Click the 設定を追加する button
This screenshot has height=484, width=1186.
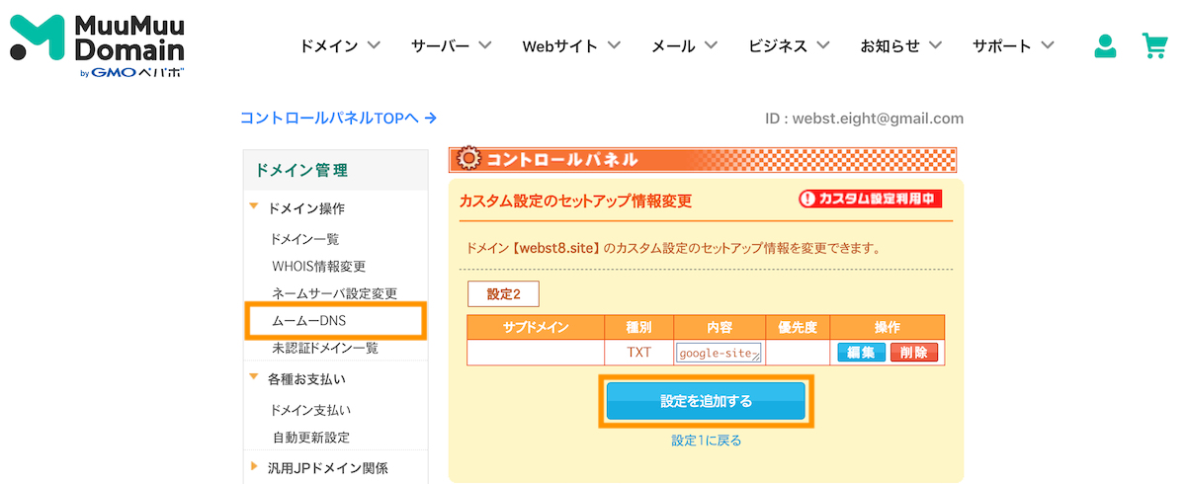[707, 401]
